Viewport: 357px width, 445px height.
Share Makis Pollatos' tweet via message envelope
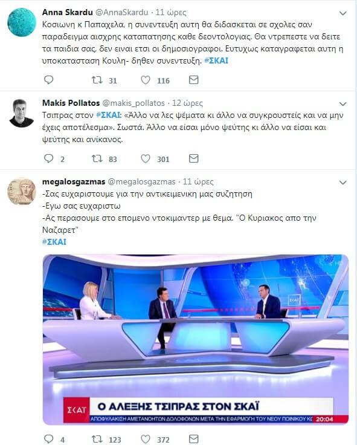tap(194, 158)
